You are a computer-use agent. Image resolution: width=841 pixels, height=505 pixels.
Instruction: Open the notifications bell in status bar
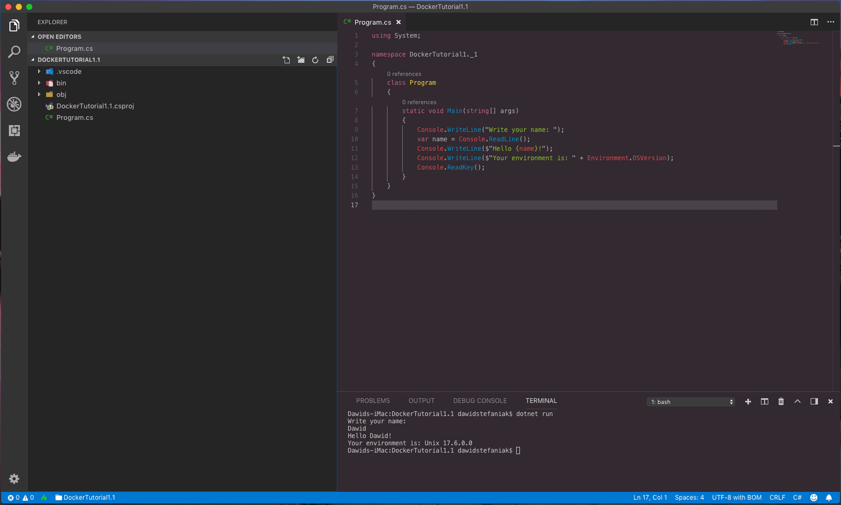[x=829, y=497]
